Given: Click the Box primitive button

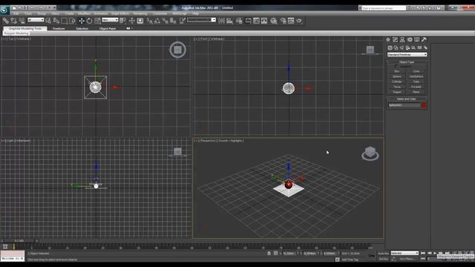Looking at the screenshot, I should (x=397, y=71).
